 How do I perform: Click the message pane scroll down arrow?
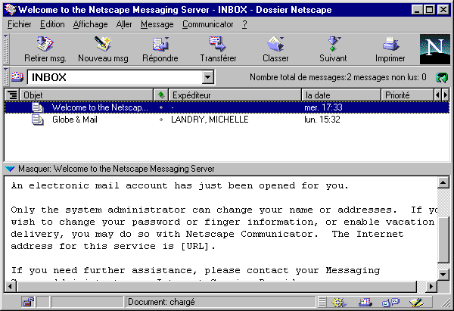(443, 274)
